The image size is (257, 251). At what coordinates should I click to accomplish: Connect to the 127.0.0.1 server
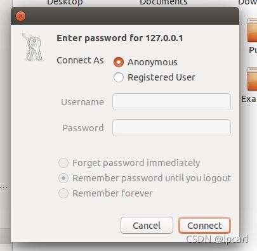click(204, 226)
